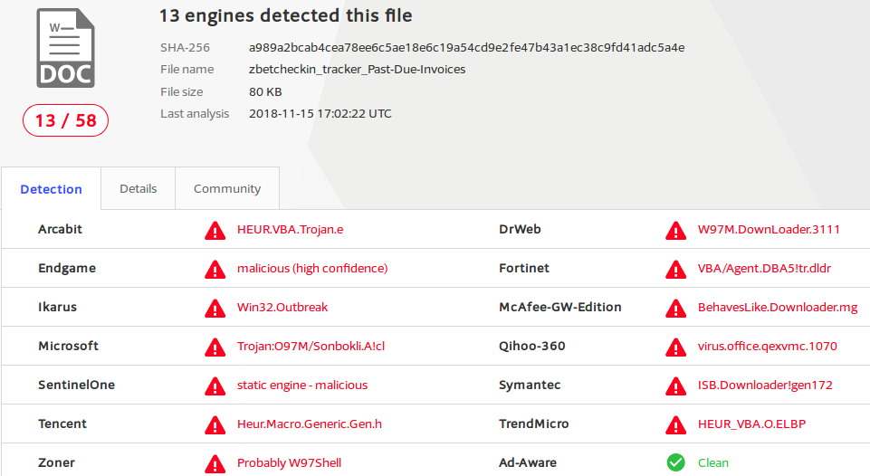Screen dimensions: 870x476
Task: Click the File size field label
Action: click(181, 91)
